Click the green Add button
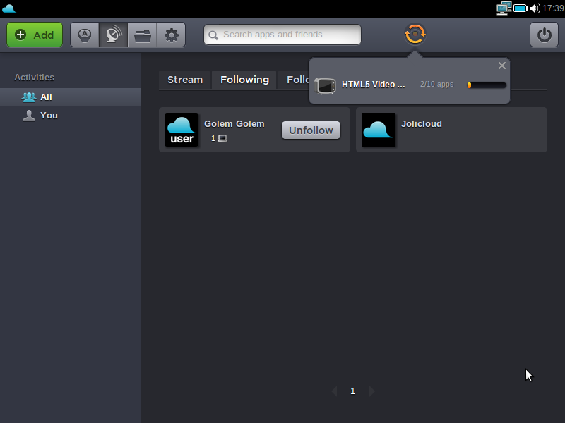The width and height of the screenshot is (565, 423). 35,35
